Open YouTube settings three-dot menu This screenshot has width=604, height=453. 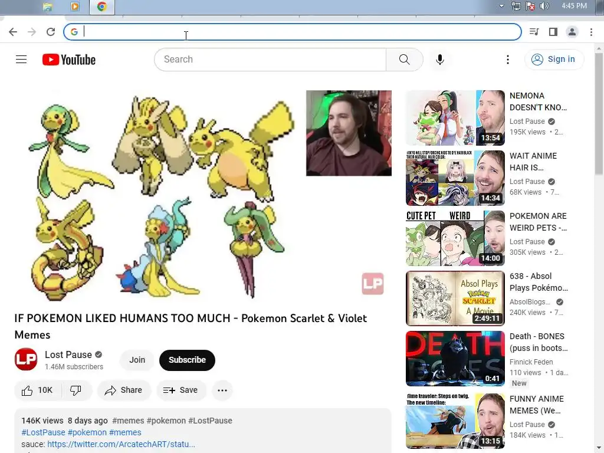click(x=508, y=60)
